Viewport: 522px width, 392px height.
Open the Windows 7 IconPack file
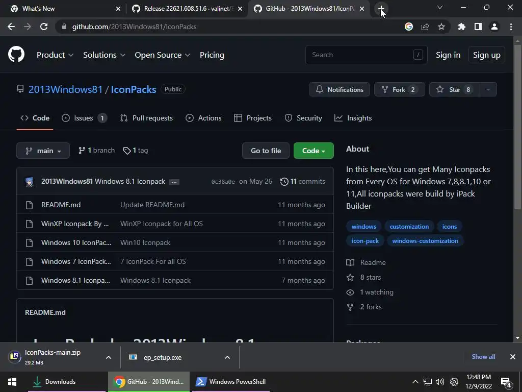76,261
